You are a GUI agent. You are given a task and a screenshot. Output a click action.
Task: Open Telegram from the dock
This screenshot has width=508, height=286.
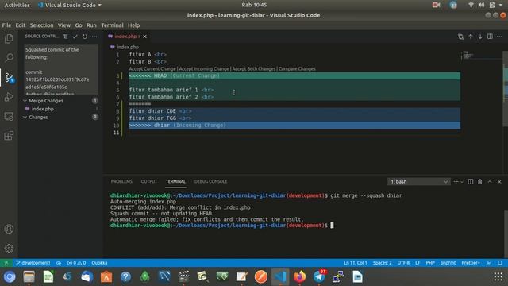319,277
